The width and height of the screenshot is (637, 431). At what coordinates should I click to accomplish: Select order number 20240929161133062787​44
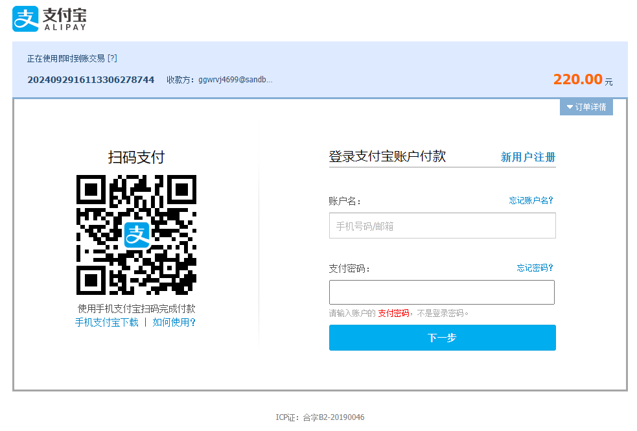click(x=91, y=80)
